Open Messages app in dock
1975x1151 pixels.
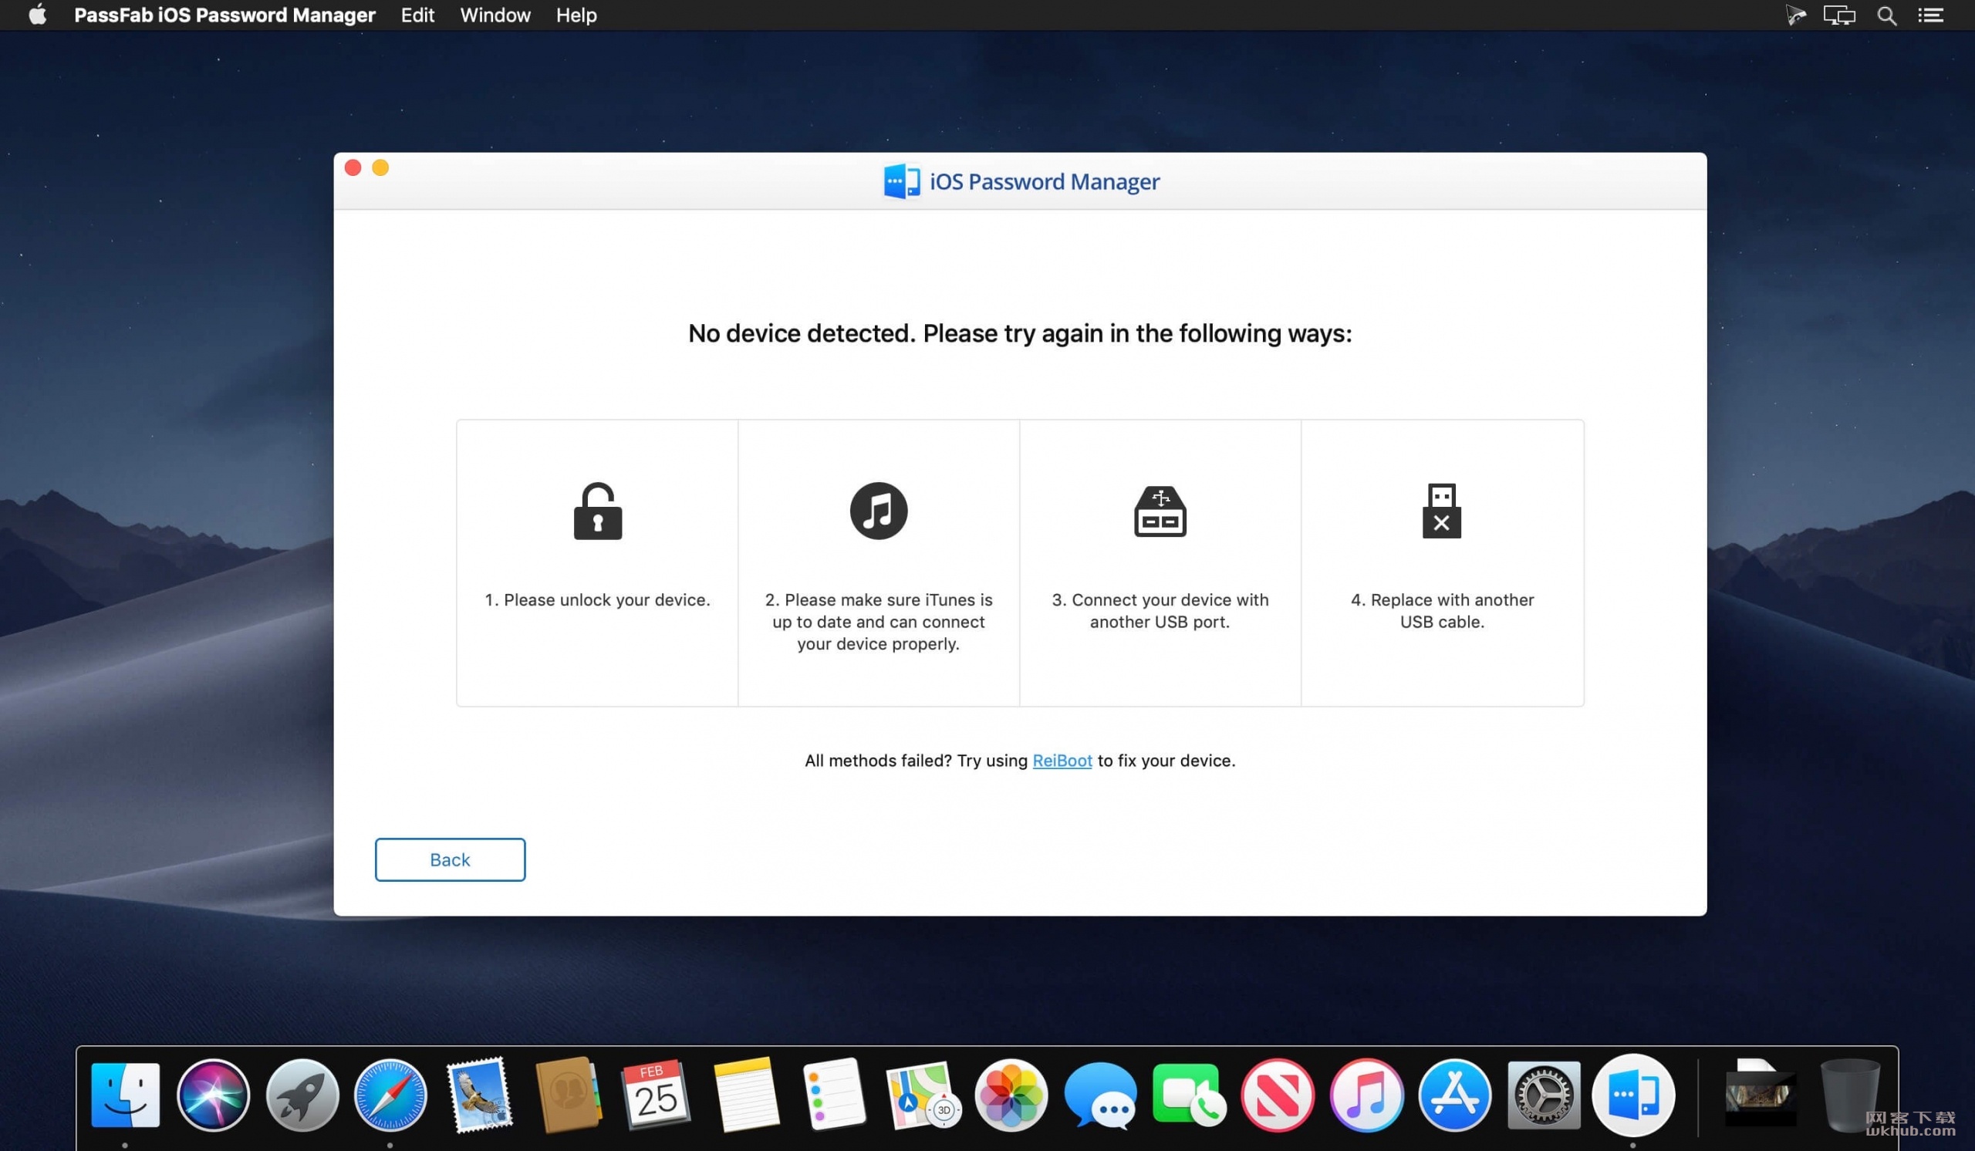coord(1100,1095)
